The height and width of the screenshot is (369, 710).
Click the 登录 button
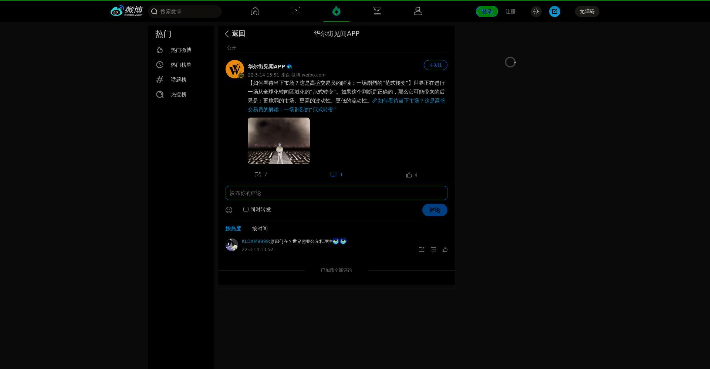[487, 11]
